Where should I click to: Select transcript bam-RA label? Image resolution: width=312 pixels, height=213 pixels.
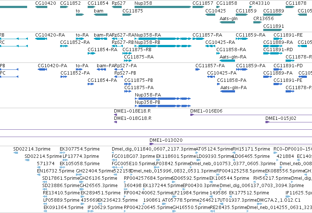pyautogui.click(x=103, y=35)
